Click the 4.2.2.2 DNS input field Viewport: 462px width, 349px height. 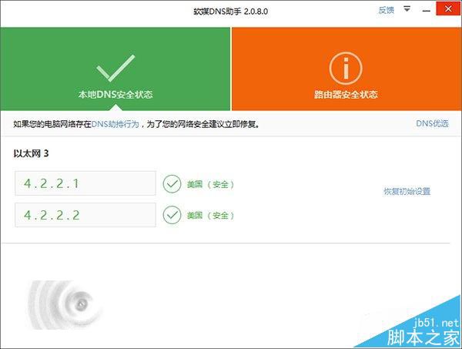85,215
